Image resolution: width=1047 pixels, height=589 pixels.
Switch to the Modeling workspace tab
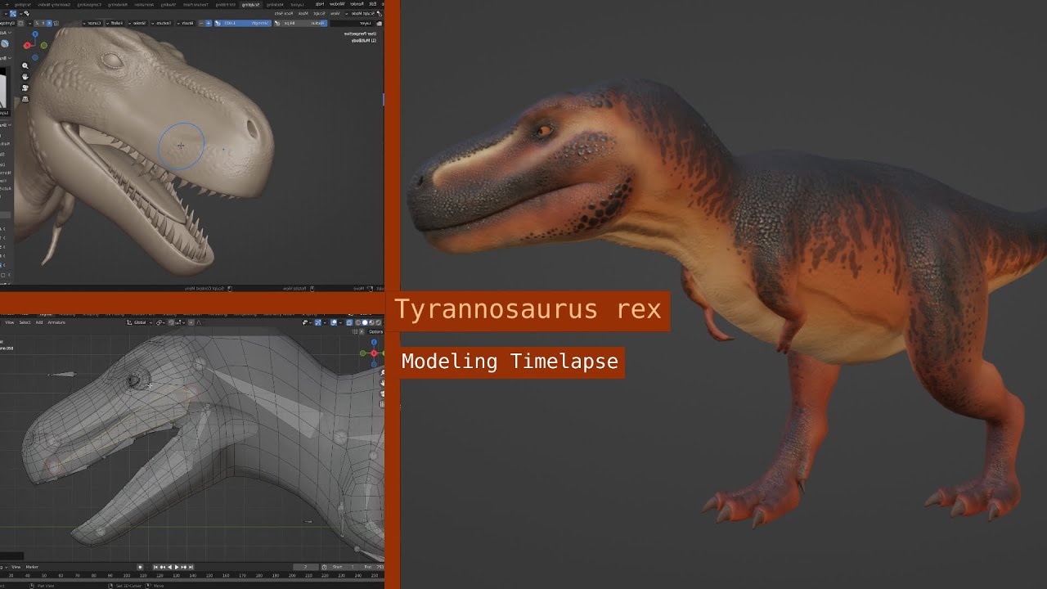[275, 5]
